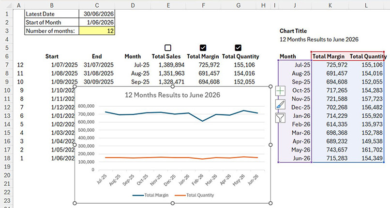Tick the Total Sales checkbox
390x208 pixels.
168,48
